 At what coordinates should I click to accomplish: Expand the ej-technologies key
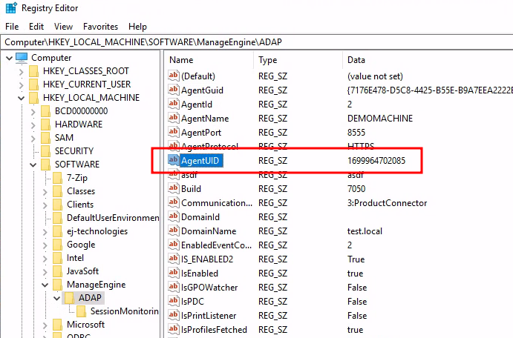pos(45,232)
